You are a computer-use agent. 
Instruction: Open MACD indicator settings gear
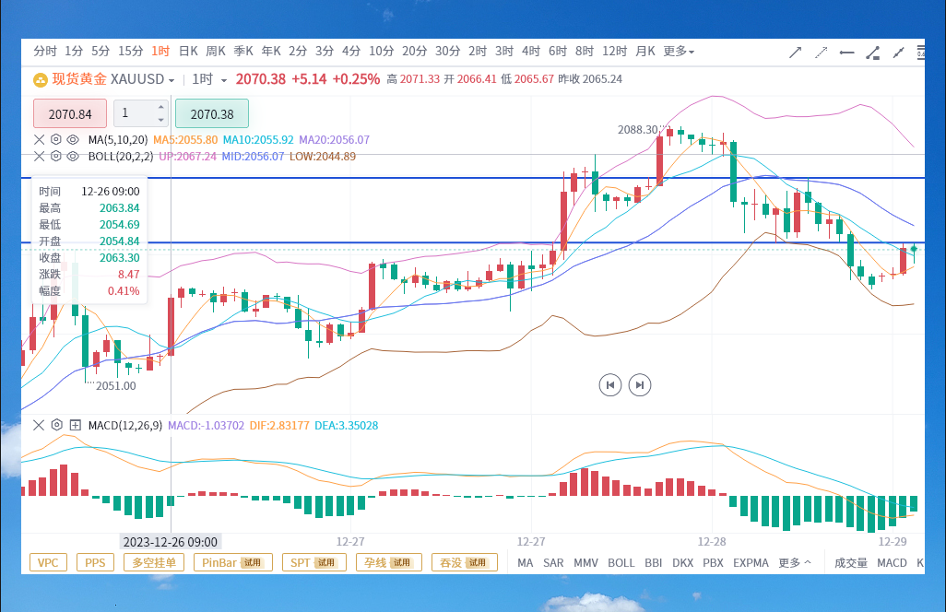[x=57, y=425]
